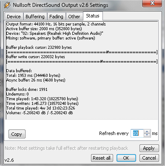Screen dimensions: 165x166
Task: Click the Output format: 44100 Hz line
Action: tap(56, 24)
